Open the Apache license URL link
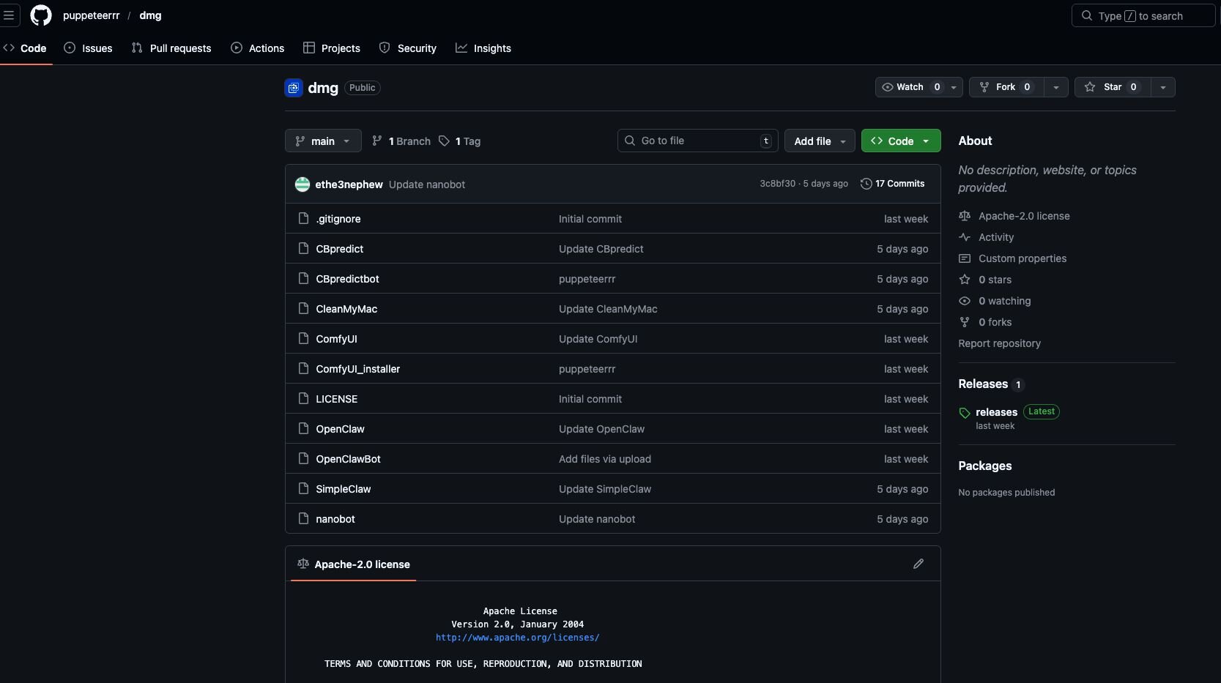1221x683 pixels. click(x=517, y=638)
